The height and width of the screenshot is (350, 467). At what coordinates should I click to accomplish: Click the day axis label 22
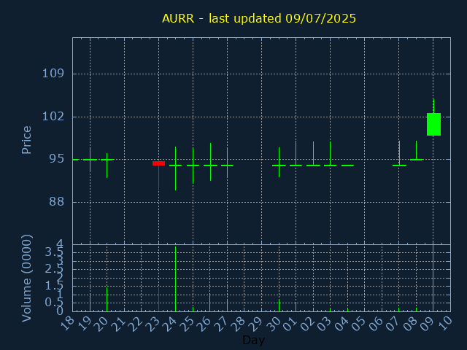pyautogui.click(x=136, y=323)
